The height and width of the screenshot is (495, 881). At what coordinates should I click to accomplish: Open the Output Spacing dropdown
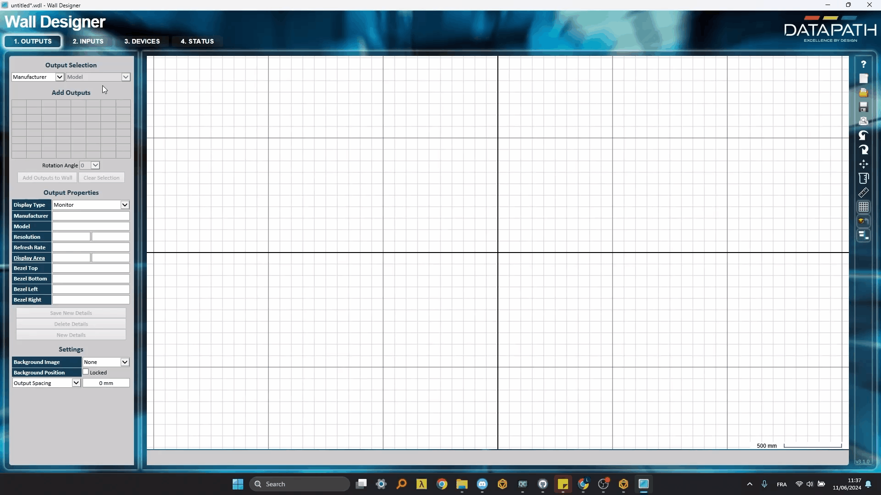point(76,383)
